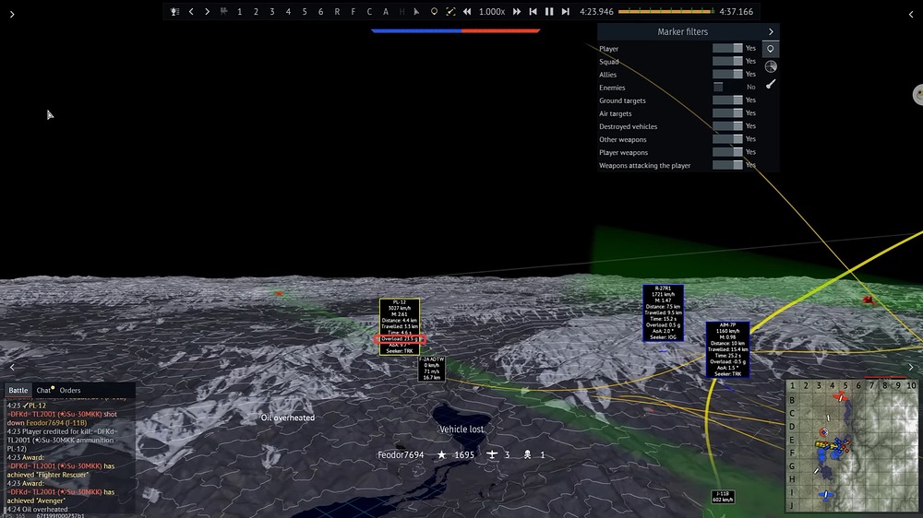Open the players statistics trophy icon

pyautogui.click(x=174, y=12)
